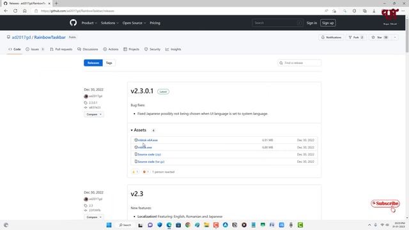The height and width of the screenshot is (230, 409).
Task: Open browser collections icon in toolbar
Action: pos(365,11)
